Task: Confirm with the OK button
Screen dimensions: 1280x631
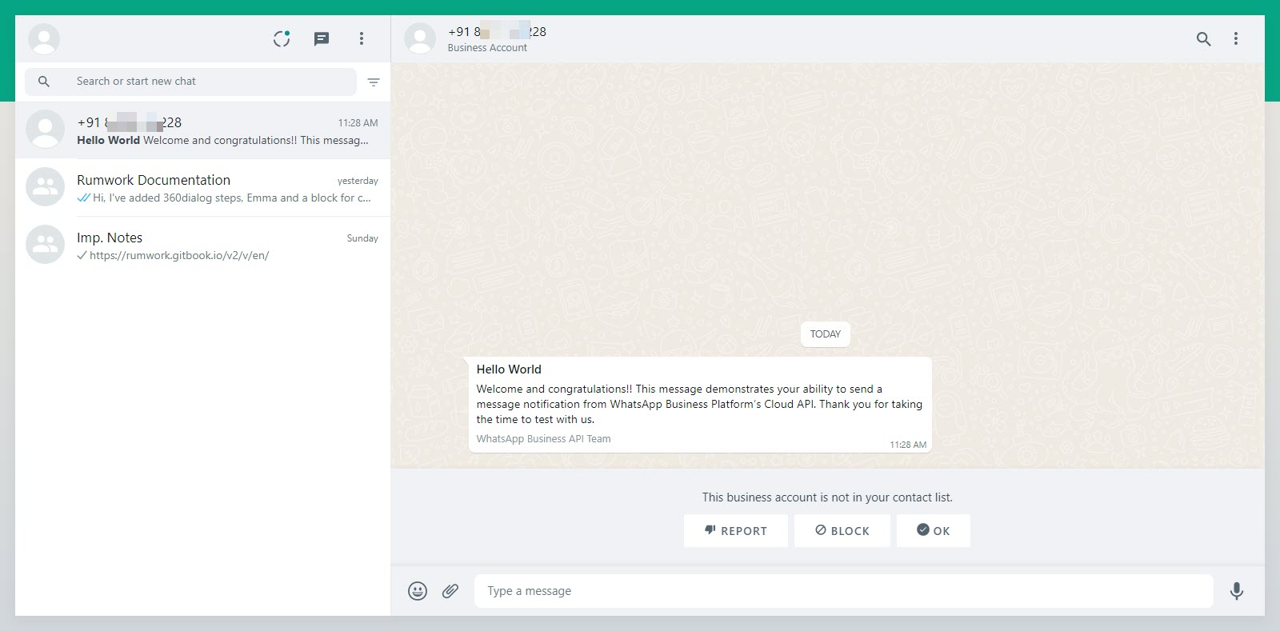Action: click(x=933, y=530)
